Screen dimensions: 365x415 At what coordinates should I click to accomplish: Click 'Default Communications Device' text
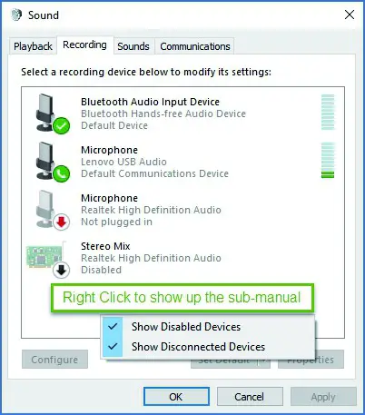[x=154, y=173]
